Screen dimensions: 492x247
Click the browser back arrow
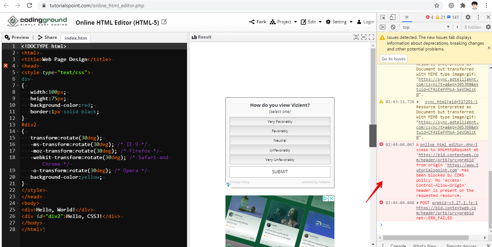[x=6, y=5]
